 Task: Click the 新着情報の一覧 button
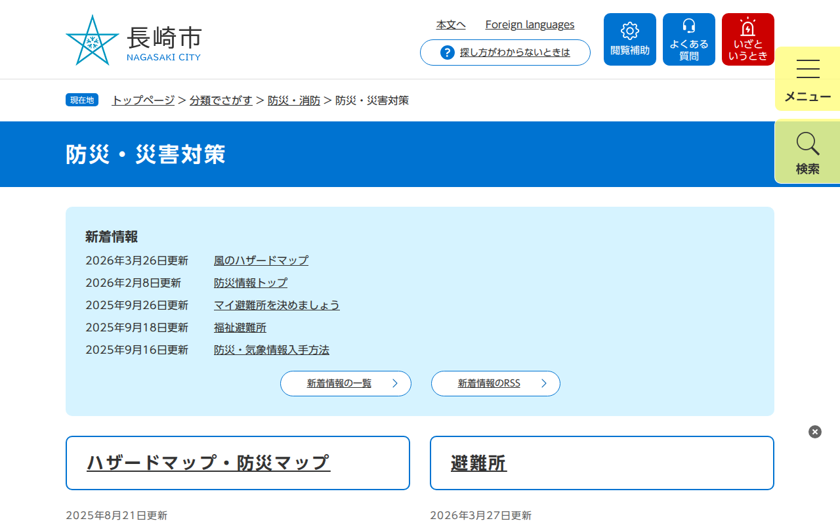346,383
